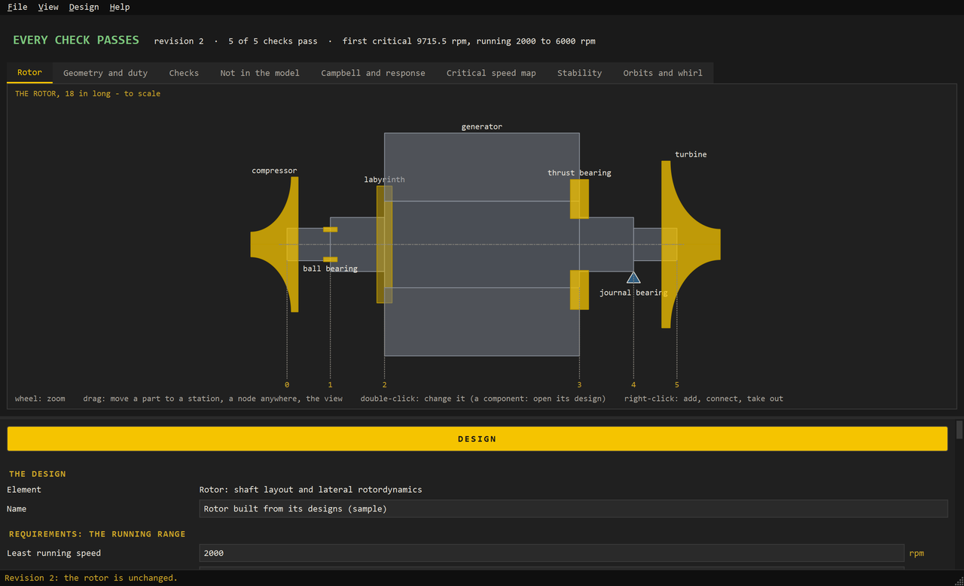Open the Orbits and whirl tab
964x586 pixels.
(x=663, y=73)
